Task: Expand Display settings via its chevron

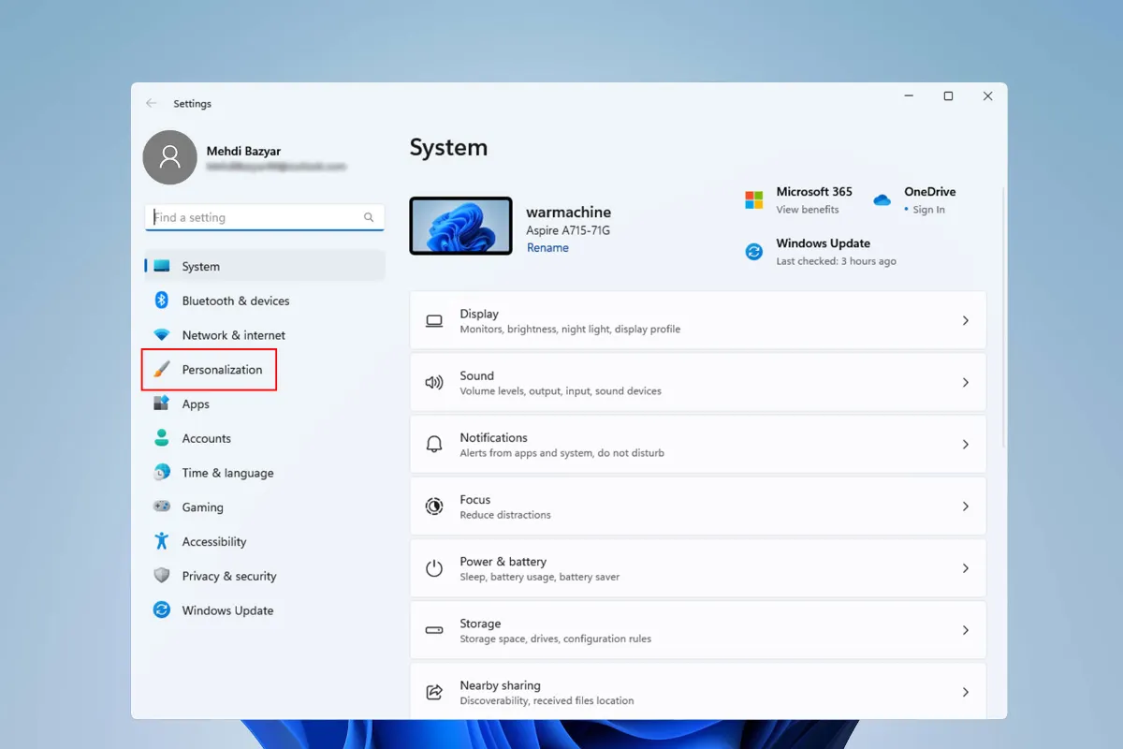Action: coord(965,320)
